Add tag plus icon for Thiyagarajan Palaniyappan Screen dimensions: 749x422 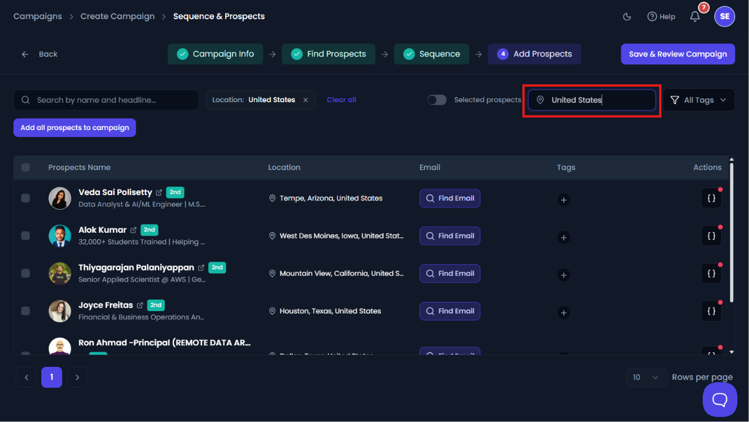tap(563, 275)
